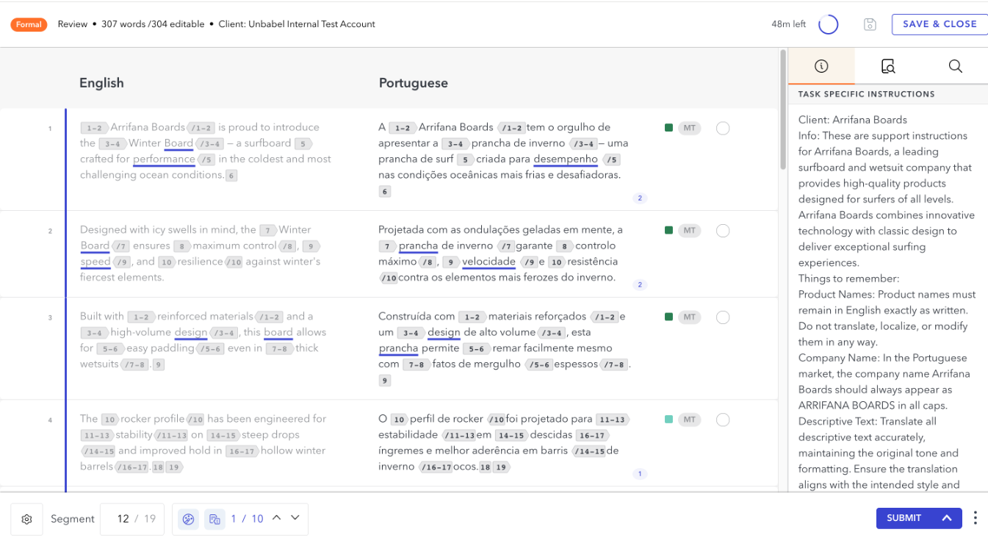Select the confirmation circle on segment 2
Image resolution: width=988 pixels, height=546 pixels.
tap(723, 230)
